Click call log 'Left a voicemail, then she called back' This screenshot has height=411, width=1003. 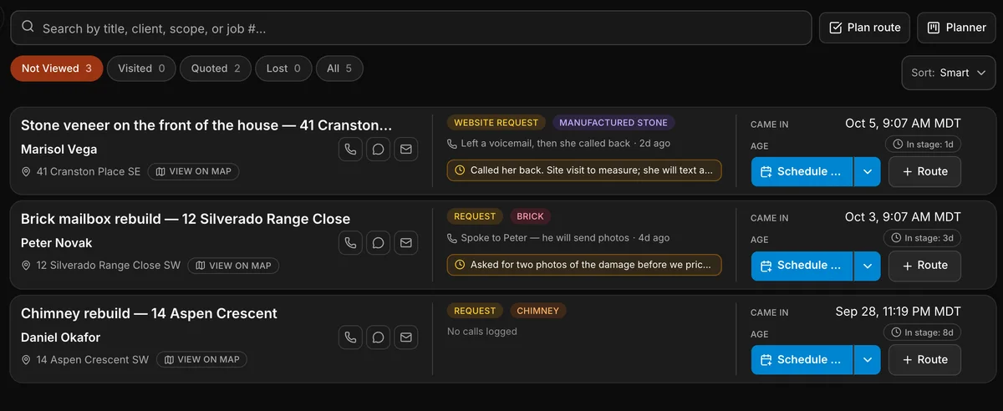point(545,144)
